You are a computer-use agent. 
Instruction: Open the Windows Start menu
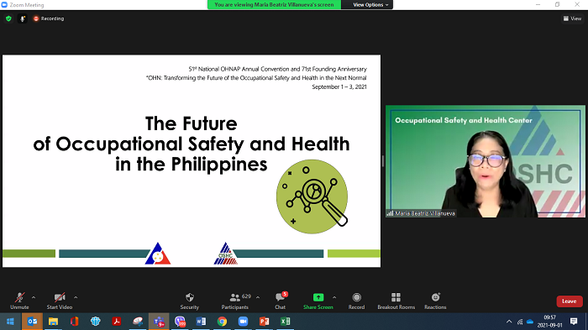point(10,322)
